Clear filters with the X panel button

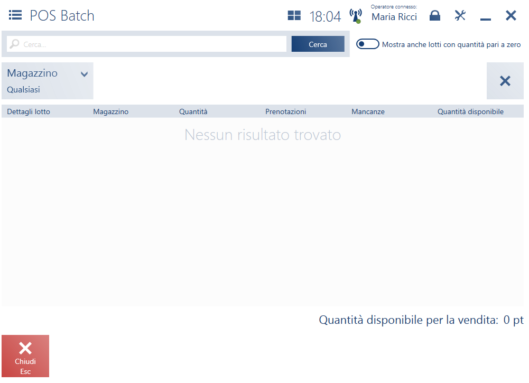pyautogui.click(x=505, y=81)
